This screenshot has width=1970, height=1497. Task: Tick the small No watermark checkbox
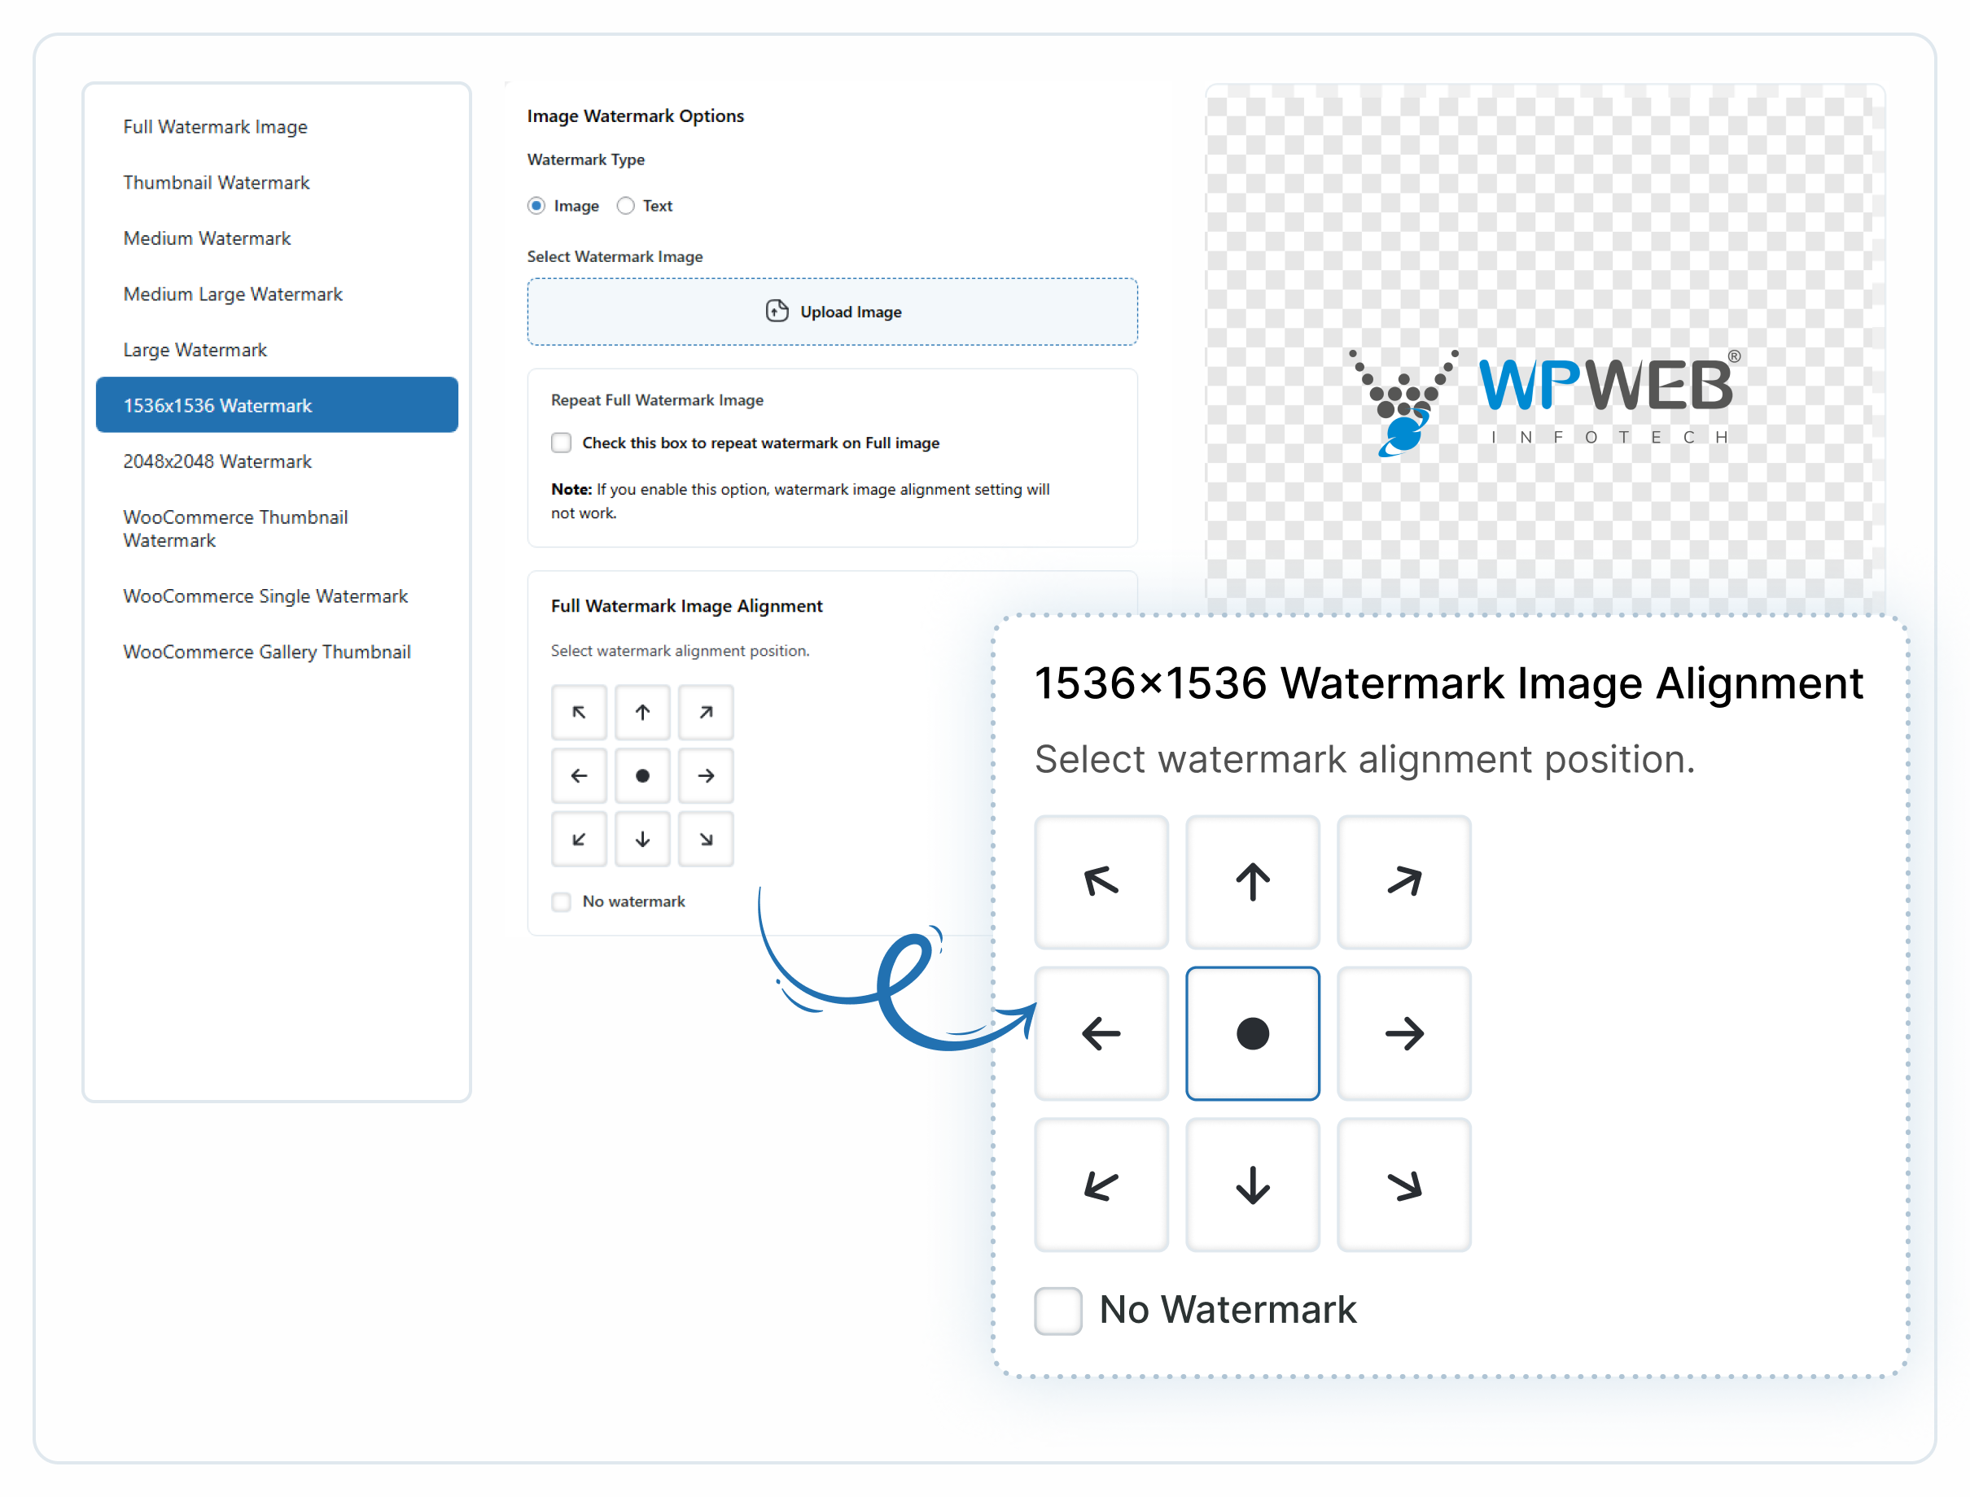(561, 901)
